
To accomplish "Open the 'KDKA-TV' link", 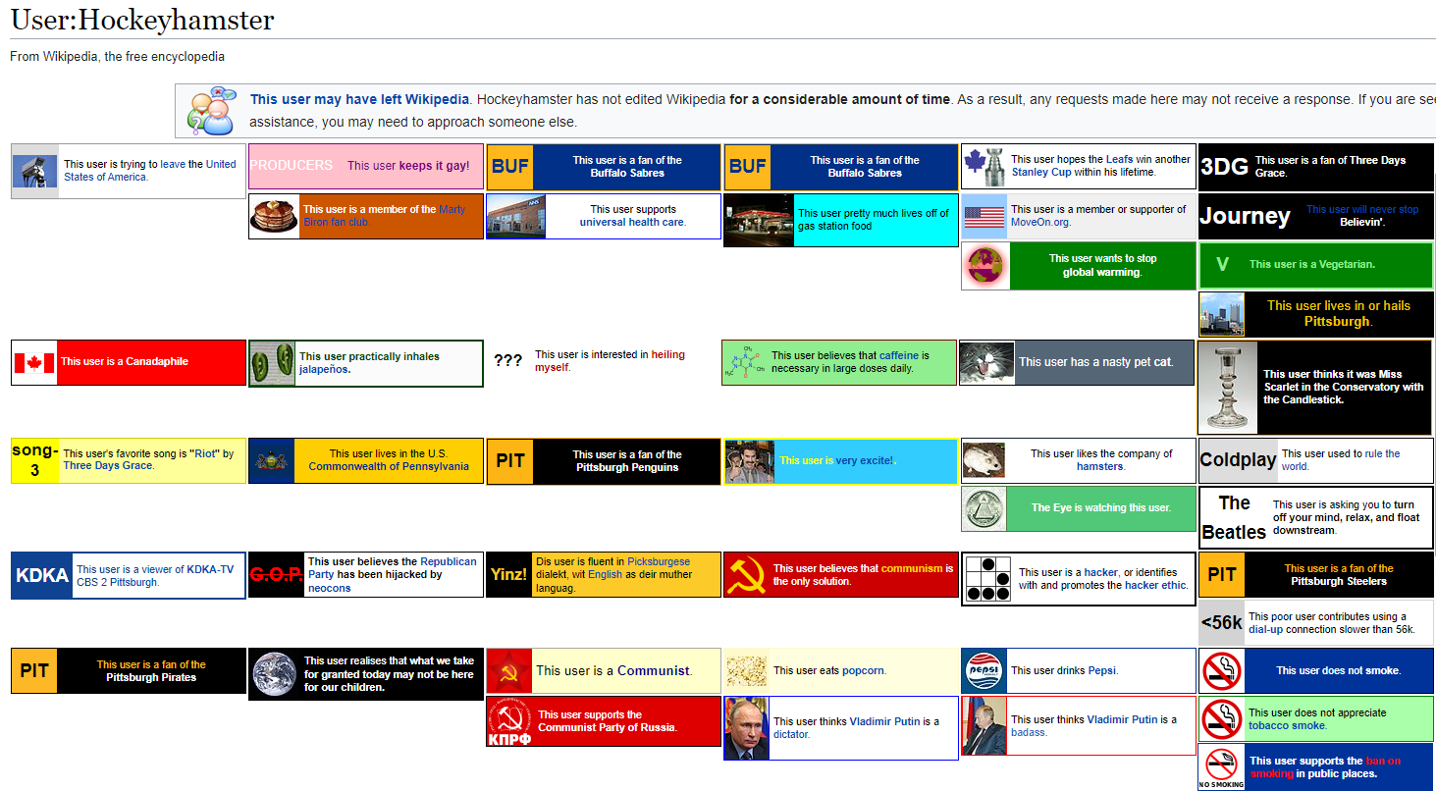I will coord(210,568).
